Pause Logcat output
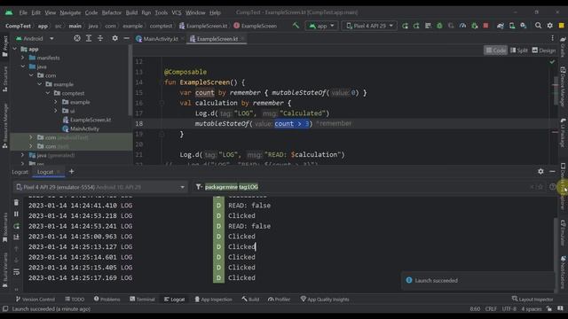This screenshot has width=568, height=319. tap(16, 214)
